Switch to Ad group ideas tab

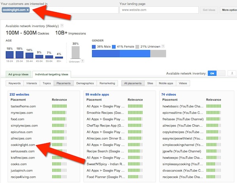(x=19, y=75)
